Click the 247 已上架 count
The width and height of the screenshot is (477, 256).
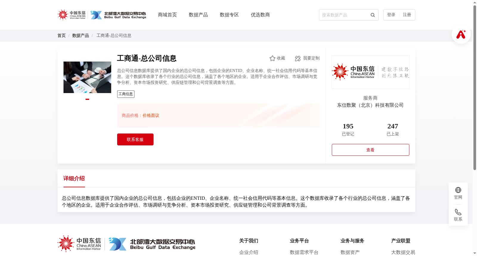393,130
